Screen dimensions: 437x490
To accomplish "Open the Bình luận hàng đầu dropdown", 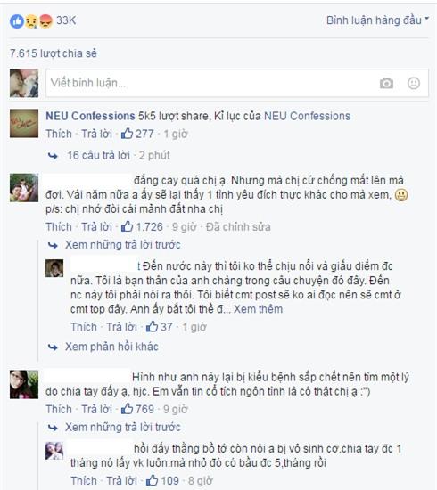I will 377,20.
